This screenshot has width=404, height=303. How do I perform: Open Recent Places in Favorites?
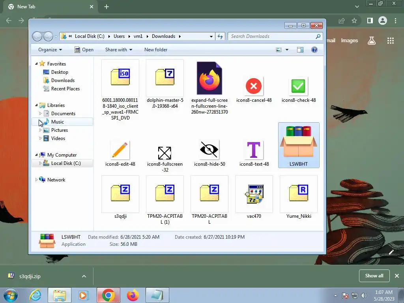pos(62,89)
